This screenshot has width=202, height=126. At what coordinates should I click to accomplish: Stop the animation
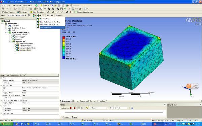75,108
